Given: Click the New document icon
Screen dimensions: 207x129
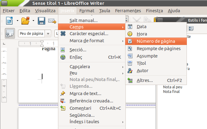Looking at the screenshot, I should (9, 20).
